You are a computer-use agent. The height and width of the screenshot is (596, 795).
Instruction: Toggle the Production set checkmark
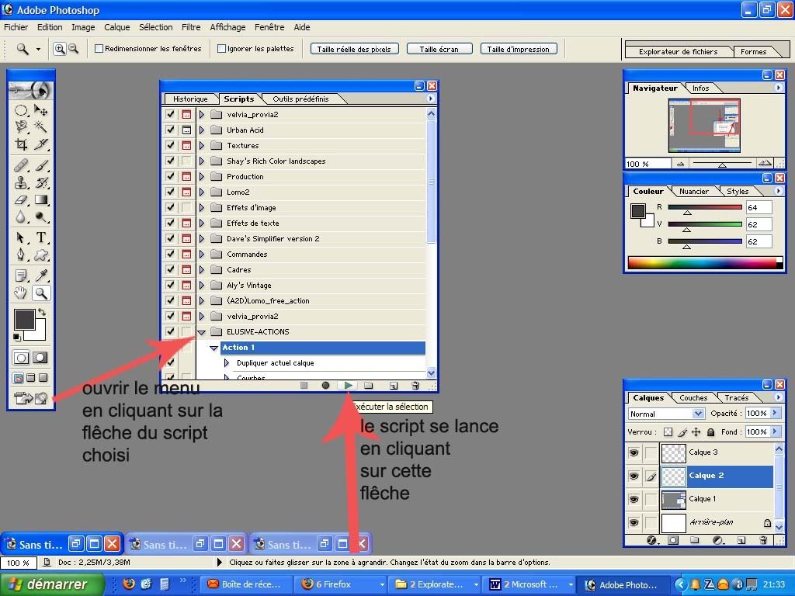coord(170,176)
